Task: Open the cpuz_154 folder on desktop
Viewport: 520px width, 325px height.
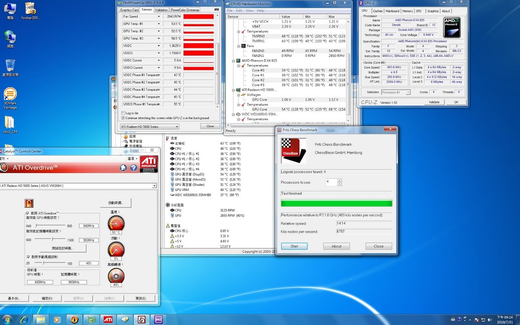Action: (x=10, y=125)
